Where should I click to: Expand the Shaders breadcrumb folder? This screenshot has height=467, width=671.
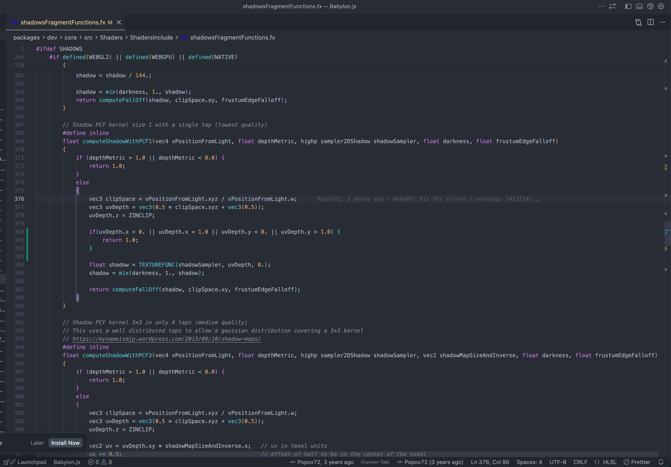coord(111,37)
